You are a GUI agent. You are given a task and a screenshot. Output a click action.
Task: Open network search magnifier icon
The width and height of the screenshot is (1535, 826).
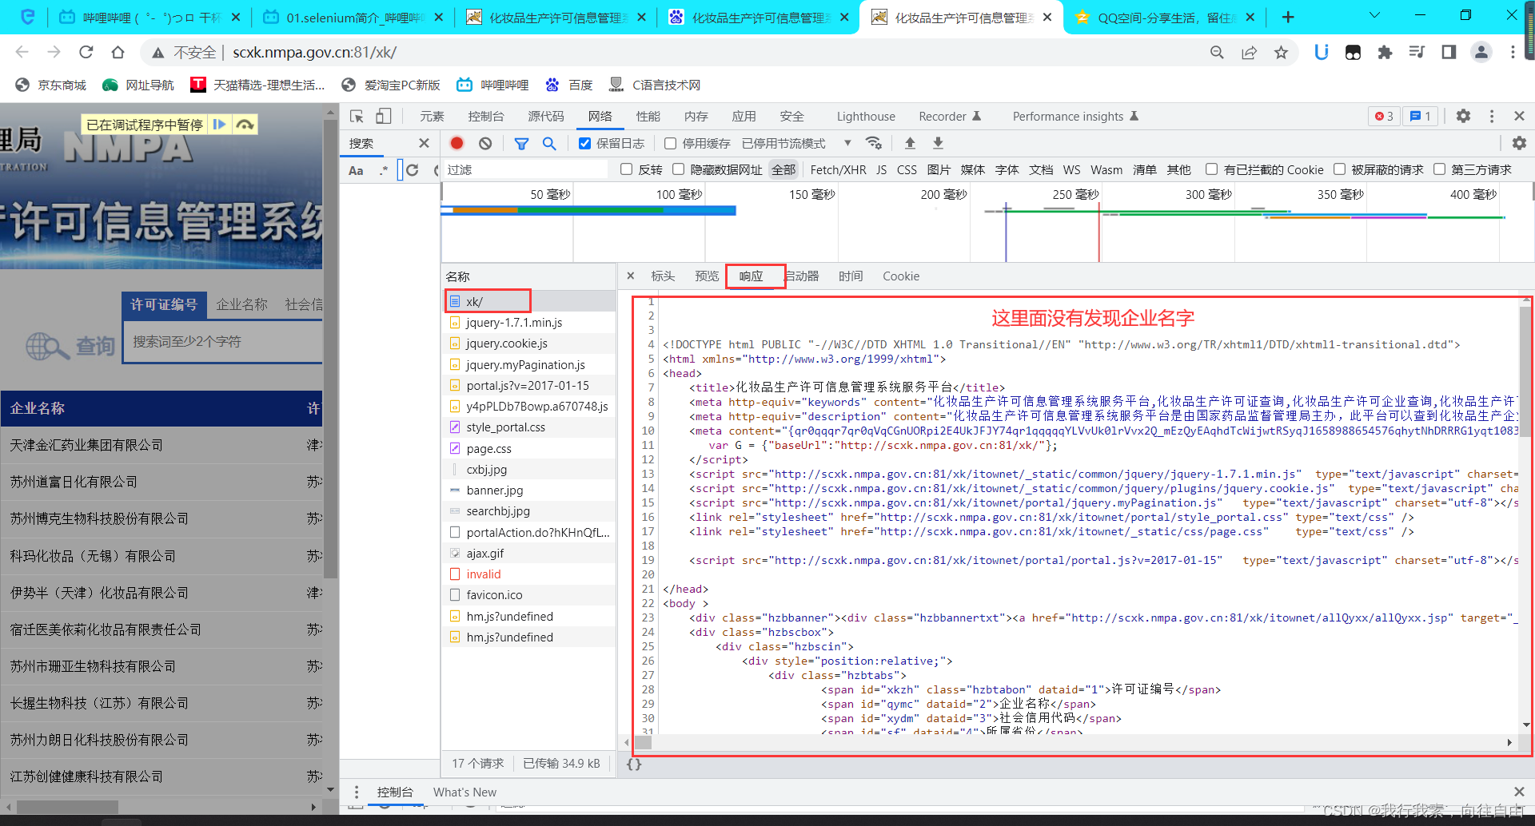[549, 143]
